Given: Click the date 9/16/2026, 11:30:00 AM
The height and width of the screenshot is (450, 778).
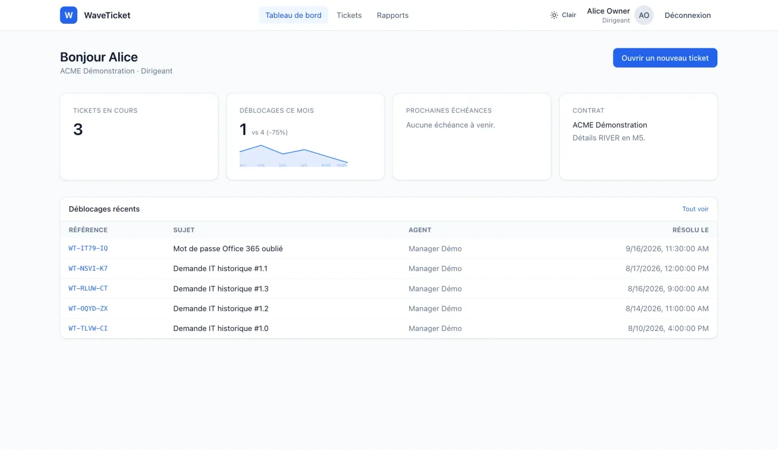Looking at the screenshot, I should 667,249.
